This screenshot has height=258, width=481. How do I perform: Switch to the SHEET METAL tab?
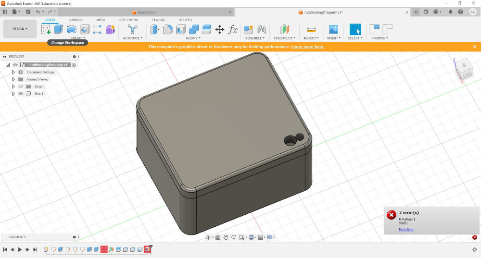(x=128, y=20)
